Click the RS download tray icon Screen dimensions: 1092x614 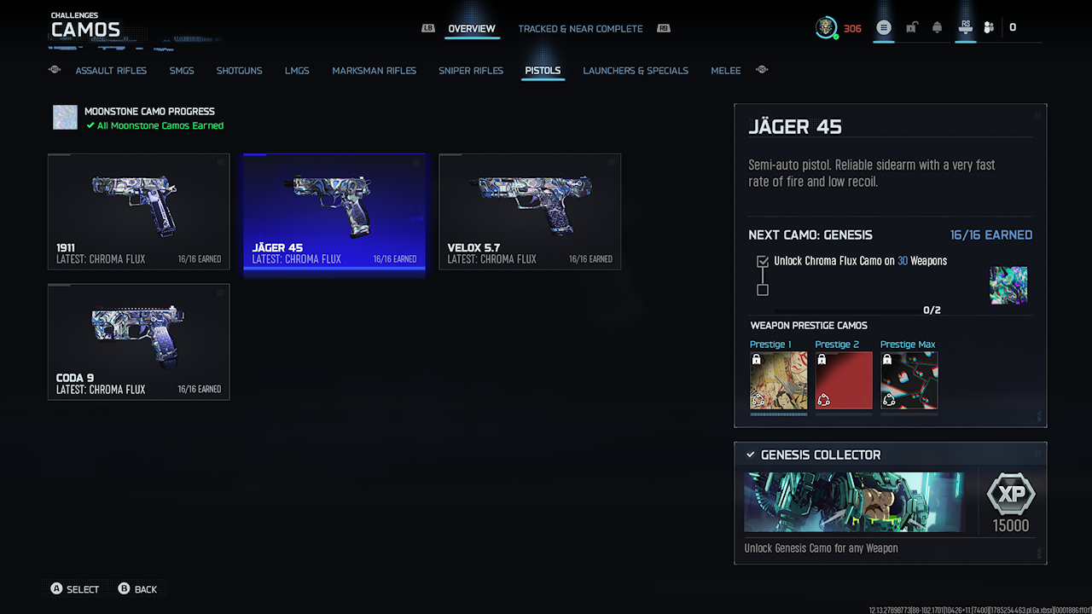[966, 27]
